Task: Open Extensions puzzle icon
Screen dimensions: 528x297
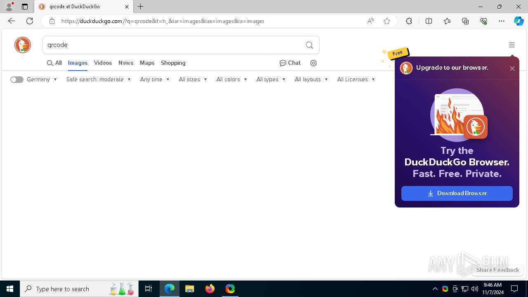Action: coord(409,21)
